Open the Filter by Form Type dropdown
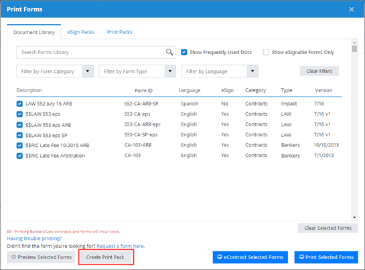The width and height of the screenshot is (365, 270). click(x=137, y=71)
